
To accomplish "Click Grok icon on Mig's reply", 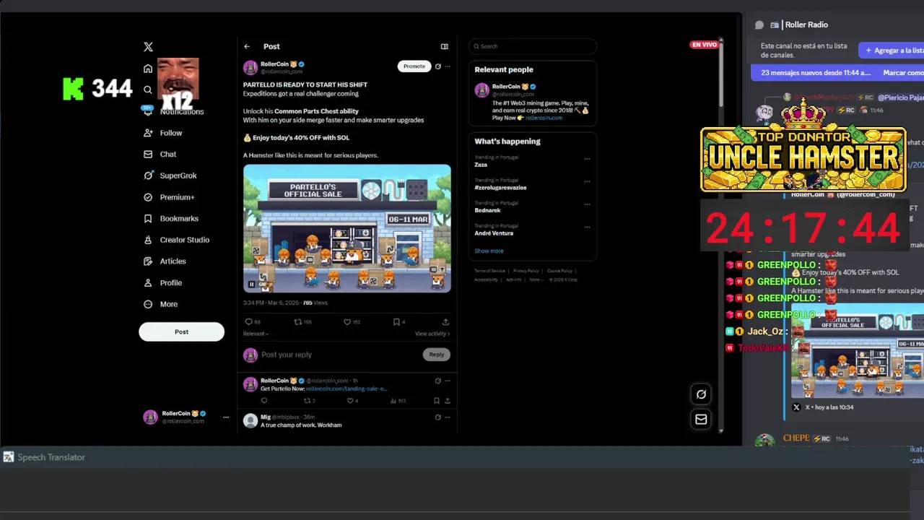I will point(437,417).
